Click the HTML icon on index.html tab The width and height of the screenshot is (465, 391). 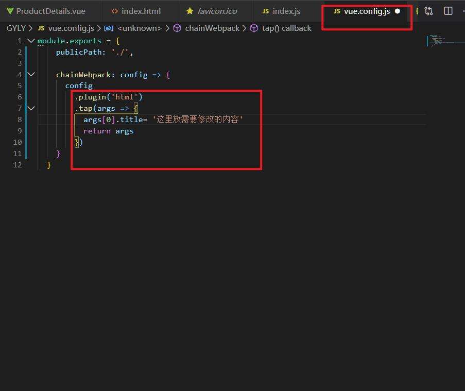(114, 11)
